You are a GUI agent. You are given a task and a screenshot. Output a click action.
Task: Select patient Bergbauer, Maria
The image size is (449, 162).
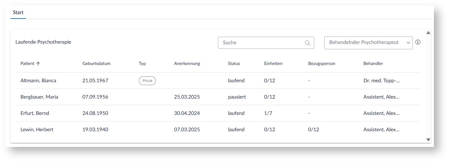click(39, 97)
